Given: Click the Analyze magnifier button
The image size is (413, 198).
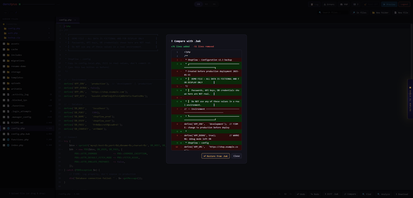Looking at the screenshot, I should point(383,194).
